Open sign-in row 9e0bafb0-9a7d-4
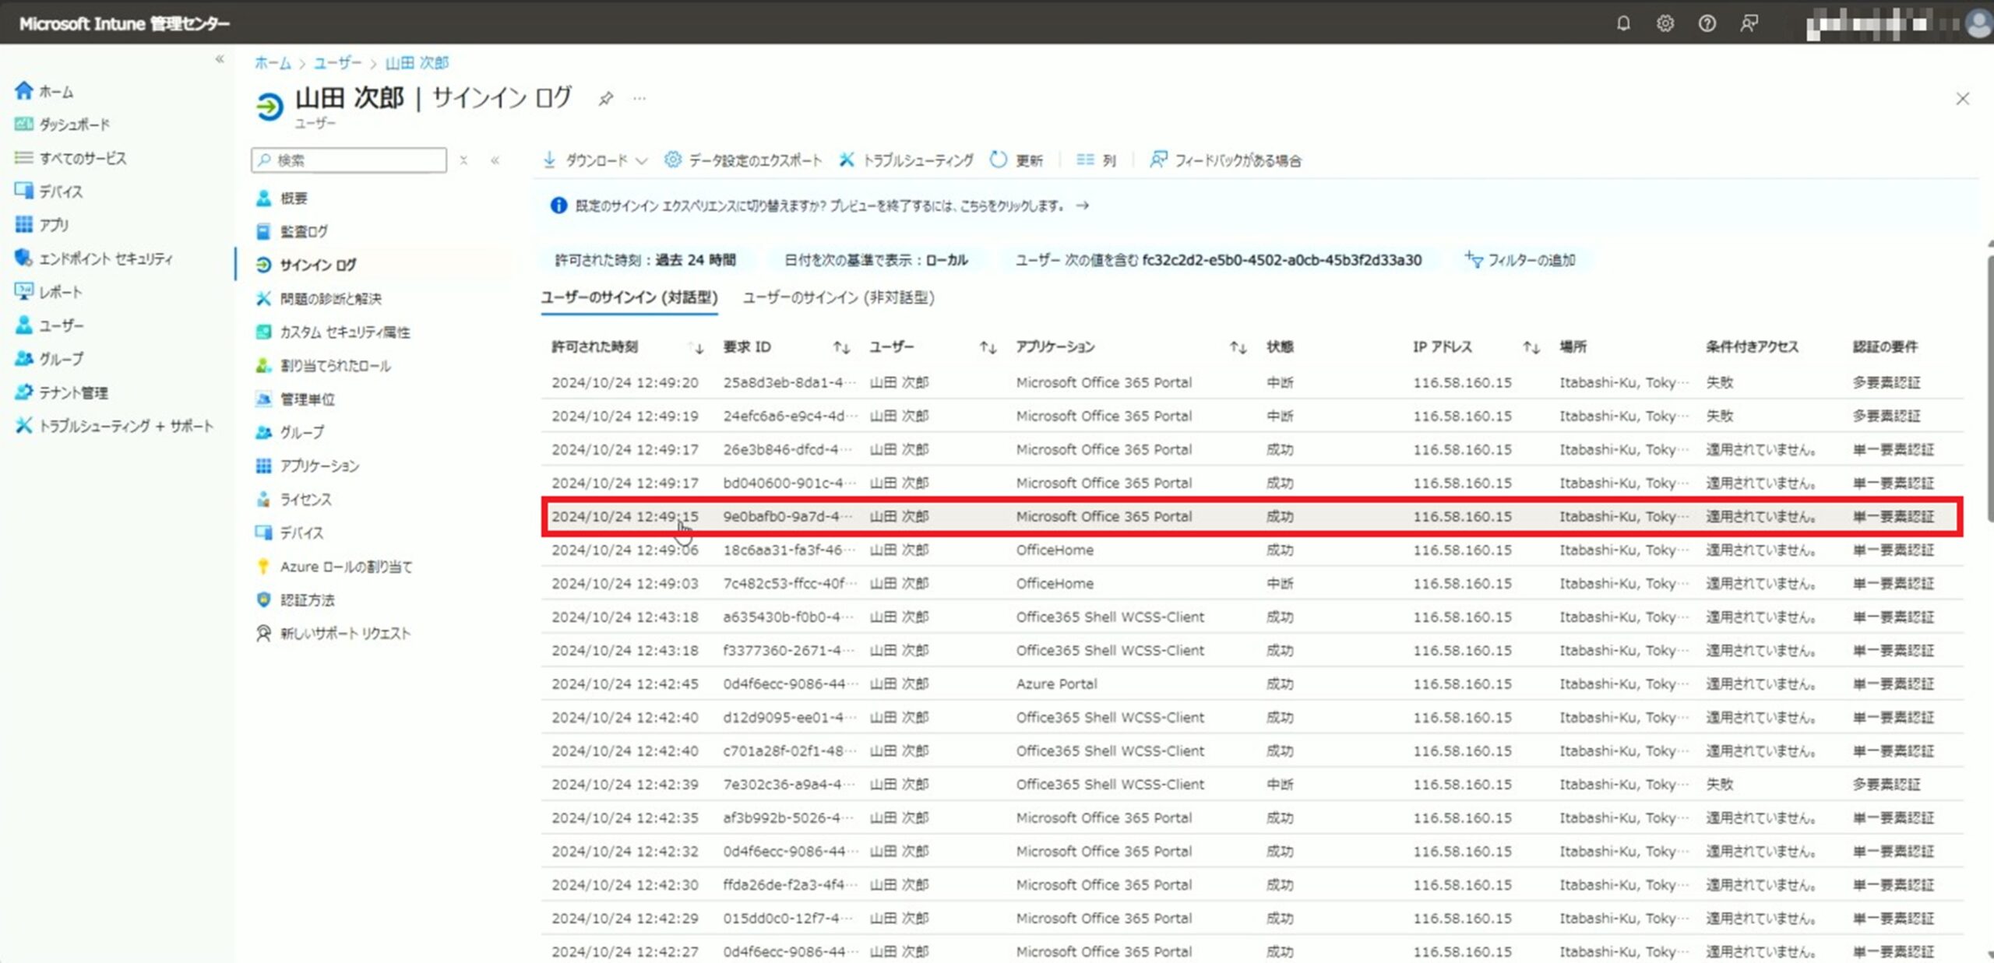Screen dimensions: 1994x963 1252,517
